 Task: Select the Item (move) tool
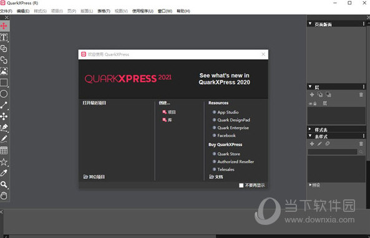point(4,26)
